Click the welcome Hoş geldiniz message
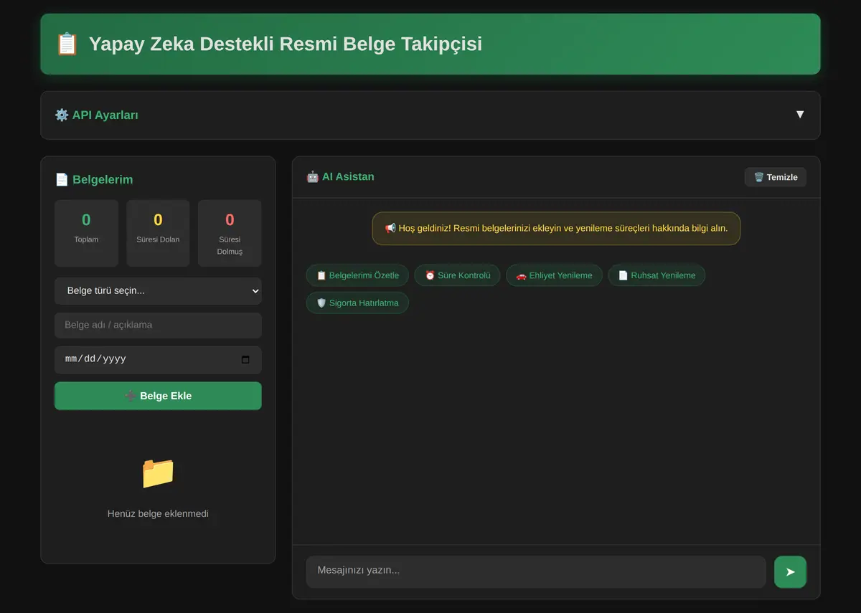 point(556,228)
